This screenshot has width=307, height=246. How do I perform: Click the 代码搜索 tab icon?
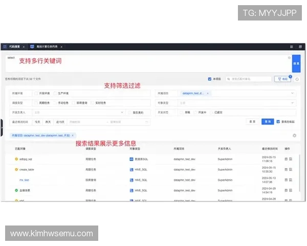tap(5, 47)
